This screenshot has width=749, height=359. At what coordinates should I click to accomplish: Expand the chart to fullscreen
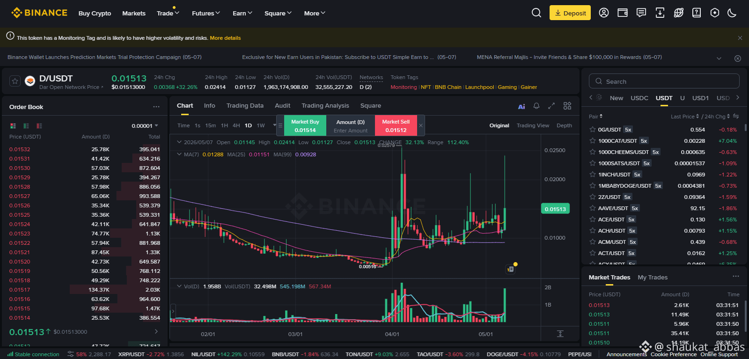click(x=551, y=106)
